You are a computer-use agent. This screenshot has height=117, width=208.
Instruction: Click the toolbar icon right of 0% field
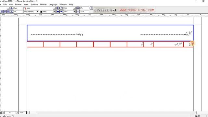[91, 8]
